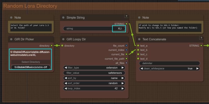Toggle clean_whitespace with right arrow
This screenshot has height=104, width=209.
pos(198,68)
